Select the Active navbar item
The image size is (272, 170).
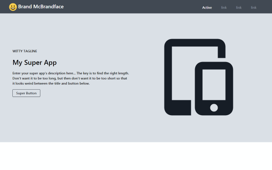(207, 8)
